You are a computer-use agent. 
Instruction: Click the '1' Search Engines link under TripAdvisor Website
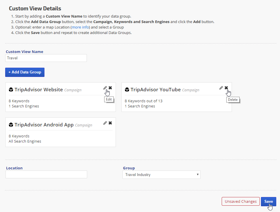pos(10,106)
